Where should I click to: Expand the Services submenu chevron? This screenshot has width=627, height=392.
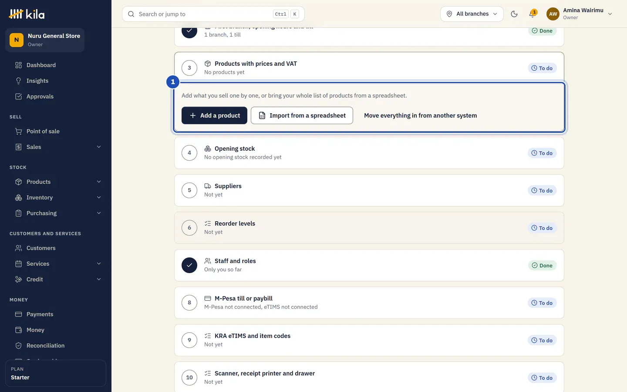click(x=99, y=264)
